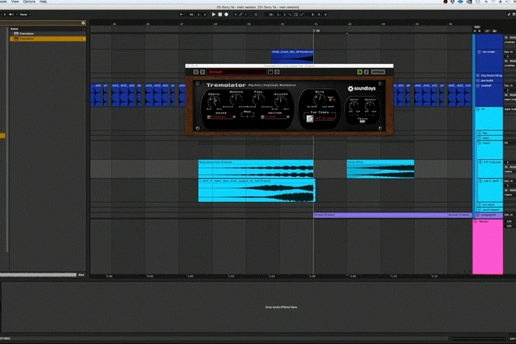The height and width of the screenshot is (344, 516).
Task: Click the Rhythm previous arrow
Action: point(262,117)
